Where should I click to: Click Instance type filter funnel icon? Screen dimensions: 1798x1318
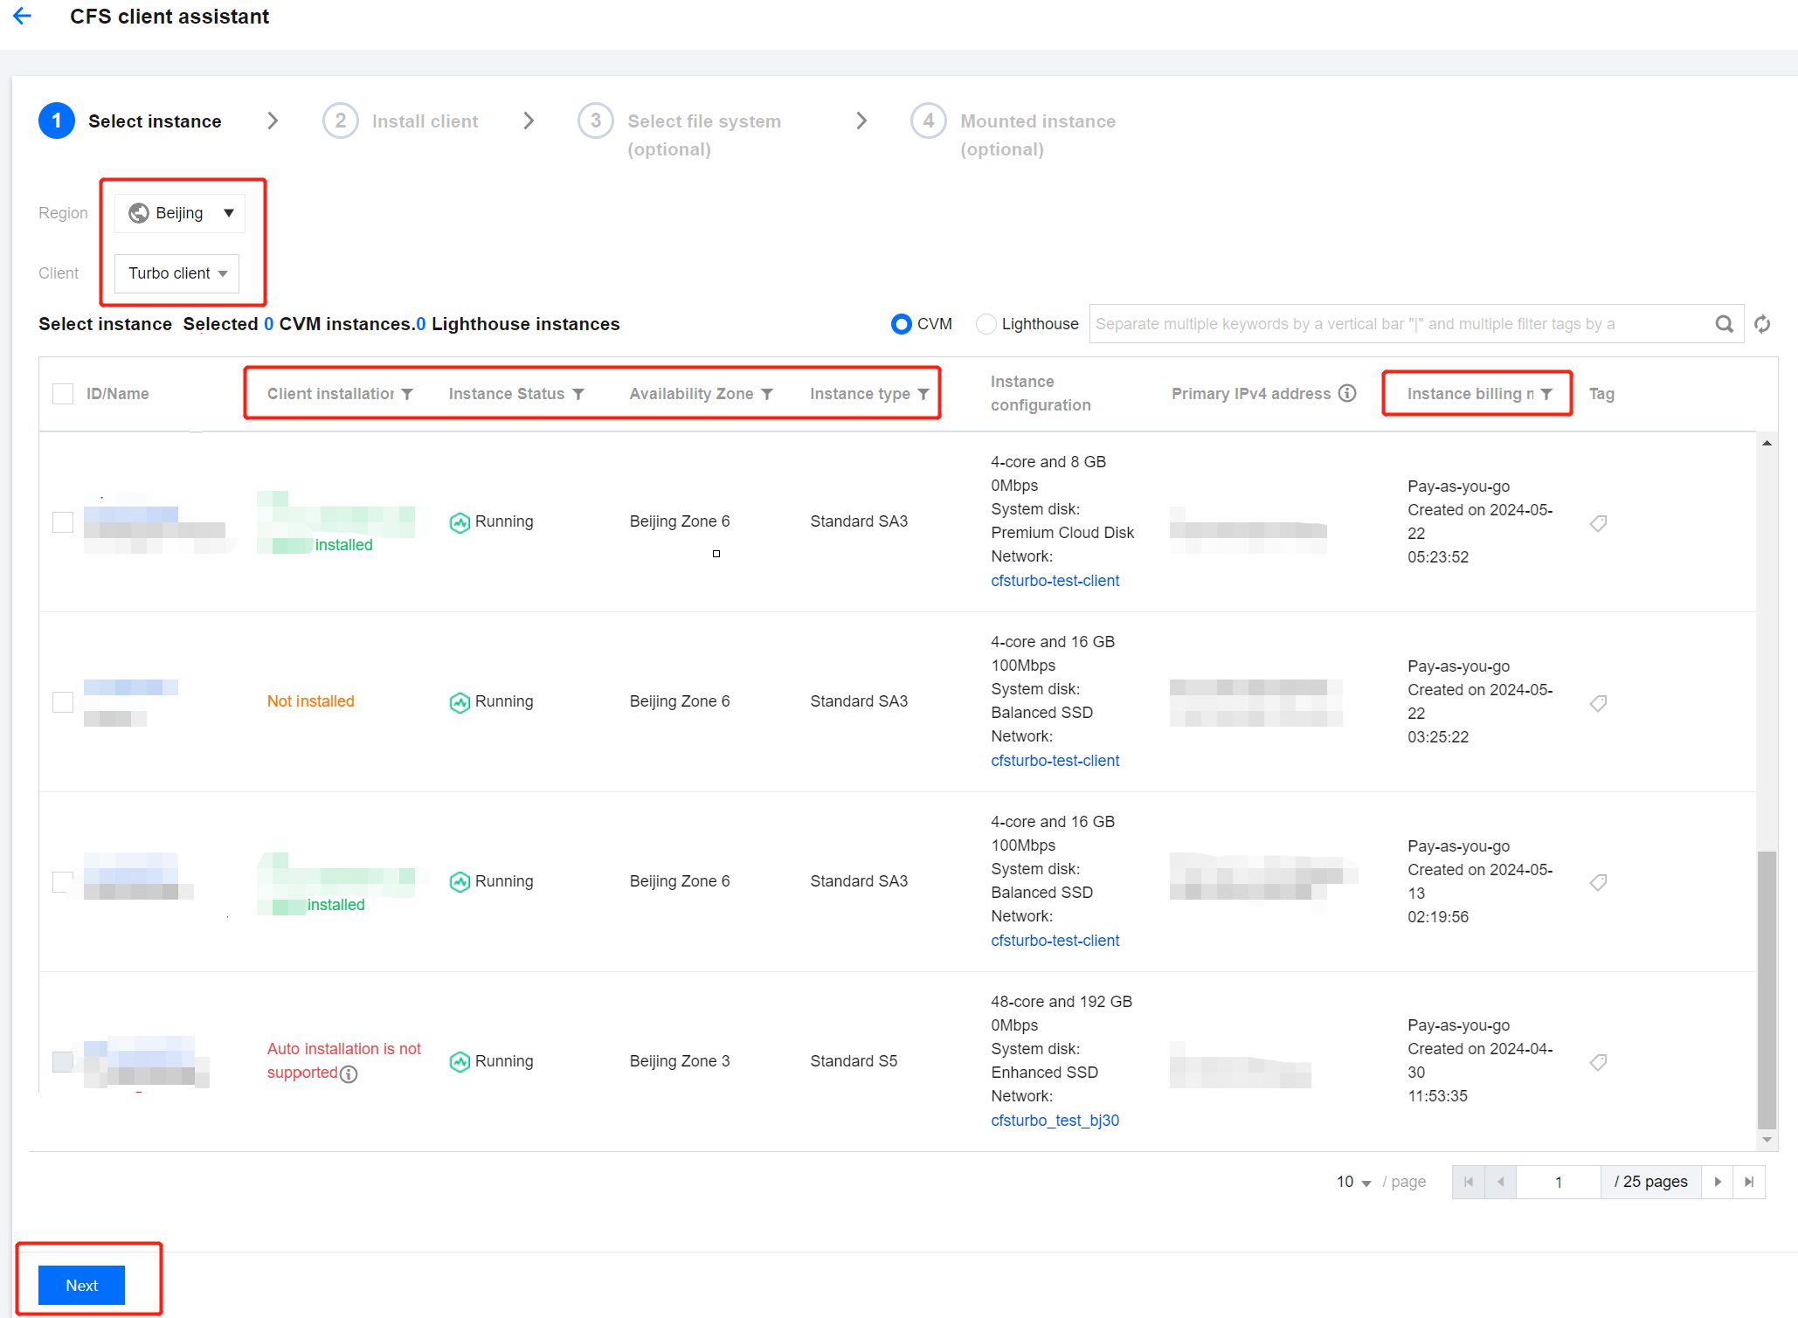point(923,394)
